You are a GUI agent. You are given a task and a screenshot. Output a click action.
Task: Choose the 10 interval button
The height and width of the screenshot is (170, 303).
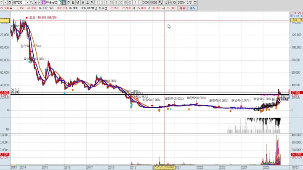(111, 3)
